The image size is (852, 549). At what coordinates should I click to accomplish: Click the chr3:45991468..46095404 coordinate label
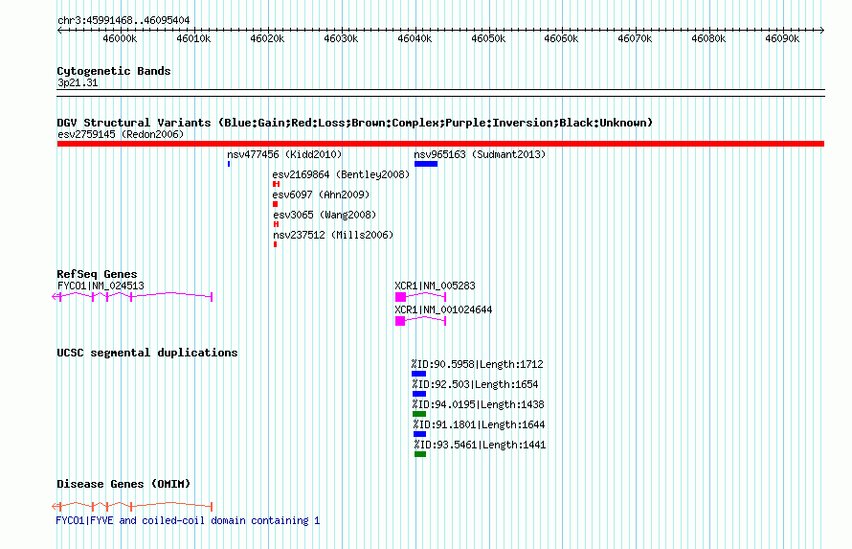123,20
